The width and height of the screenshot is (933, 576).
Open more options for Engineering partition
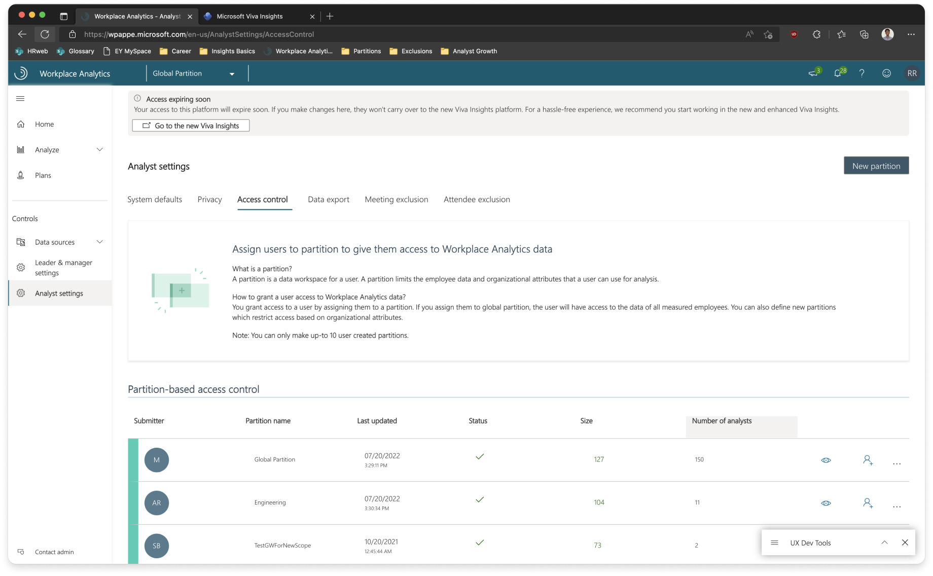[x=896, y=507]
